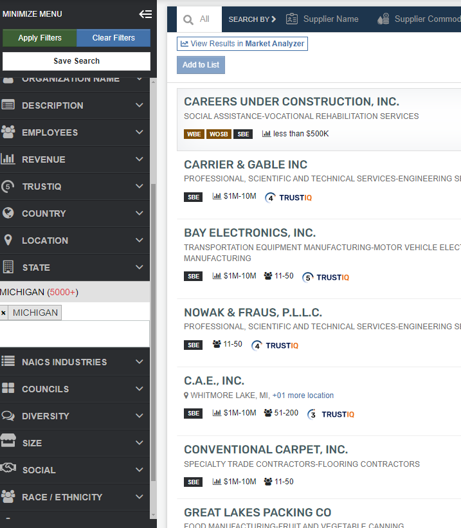Expand the Country filter chevron
Viewport: 461px width, 528px height.
tap(140, 213)
